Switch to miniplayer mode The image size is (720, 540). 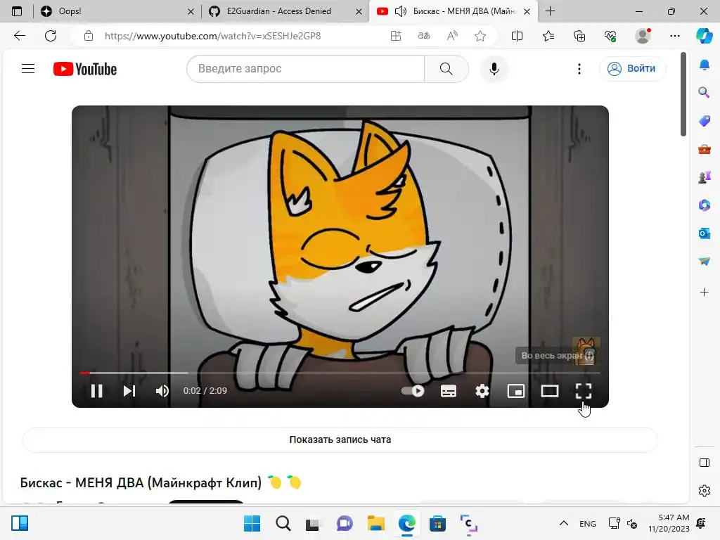(516, 391)
